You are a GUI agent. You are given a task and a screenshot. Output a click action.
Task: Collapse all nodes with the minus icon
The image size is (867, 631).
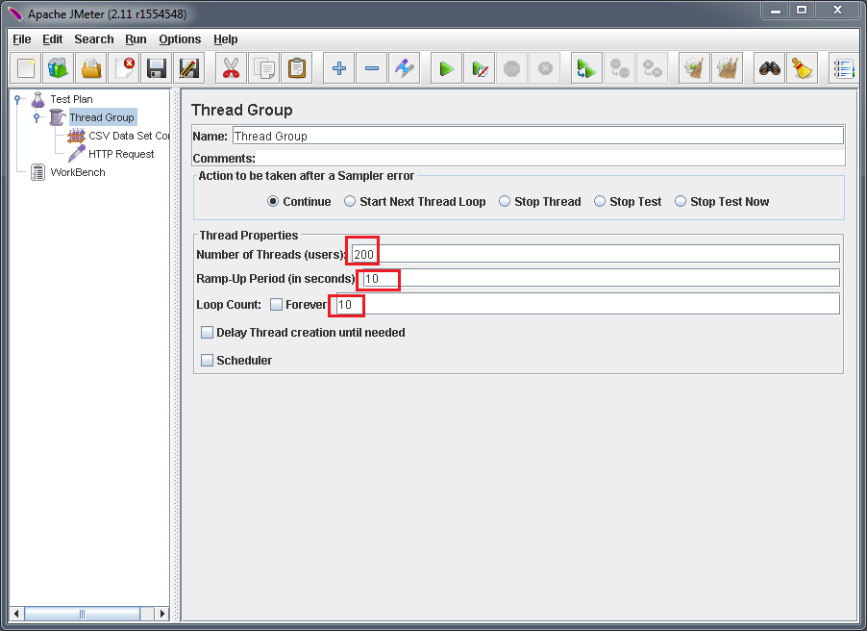point(371,67)
